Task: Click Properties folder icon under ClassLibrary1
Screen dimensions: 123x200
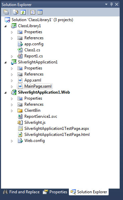Action: tap(20, 32)
